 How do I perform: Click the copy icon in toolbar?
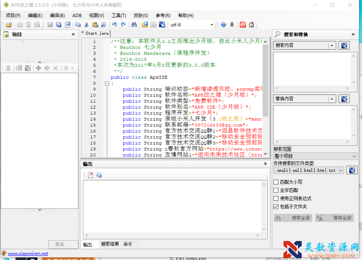78,25
